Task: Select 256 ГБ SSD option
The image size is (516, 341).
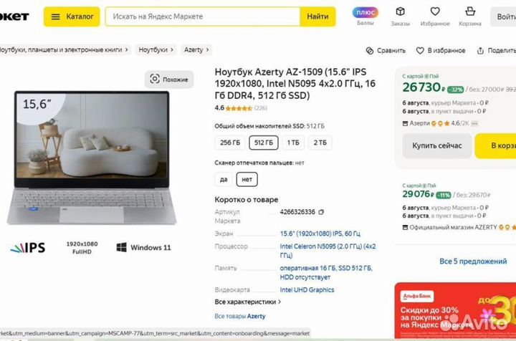Action: click(x=230, y=143)
